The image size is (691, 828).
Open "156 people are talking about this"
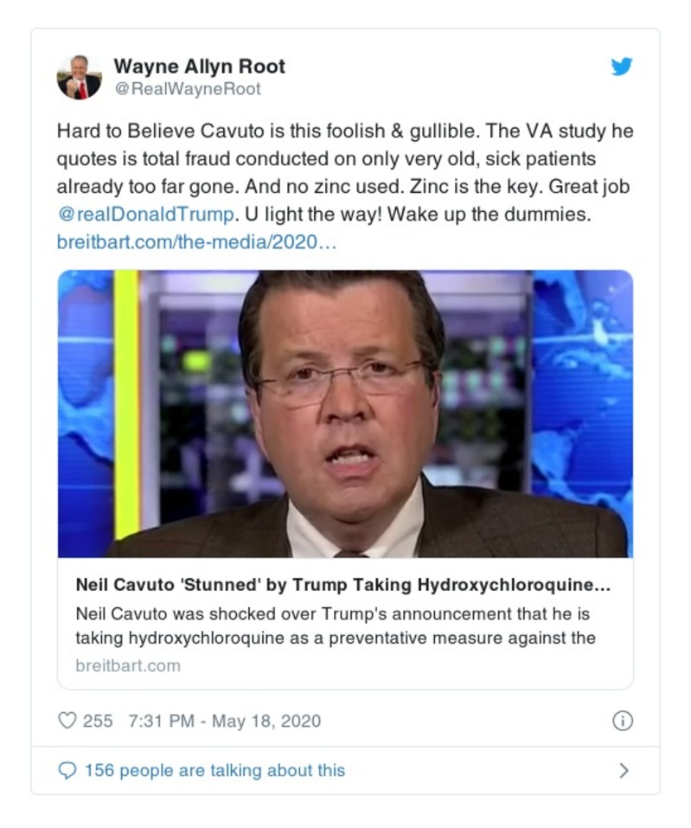pyautogui.click(x=214, y=770)
